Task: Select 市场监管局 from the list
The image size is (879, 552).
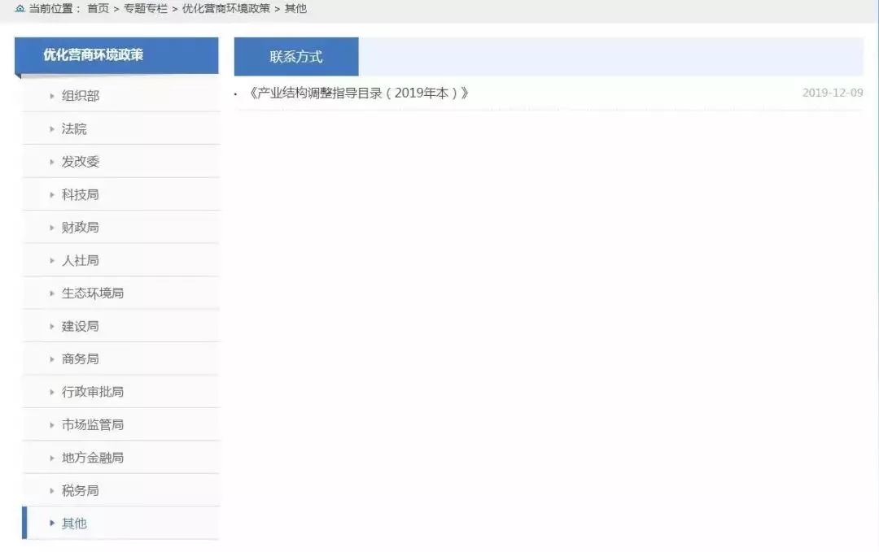Action: pos(93,425)
